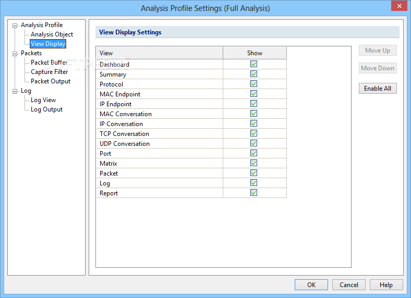Disable the MAC Conversation view checkbox
Viewport: 411px width, 298px height.
click(253, 114)
